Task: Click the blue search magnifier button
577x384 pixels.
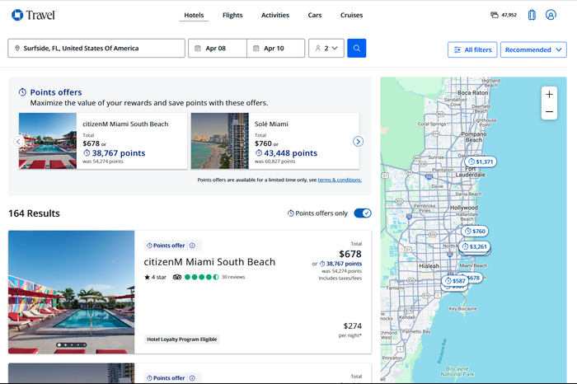Action: coord(357,48)
